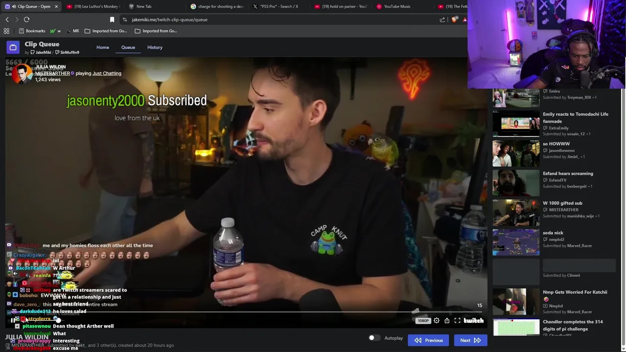Select 'Emily reacts to Tomodachi Life' clip thumbnail
Screen dimensions: 626x352
(x=516, y=123)
